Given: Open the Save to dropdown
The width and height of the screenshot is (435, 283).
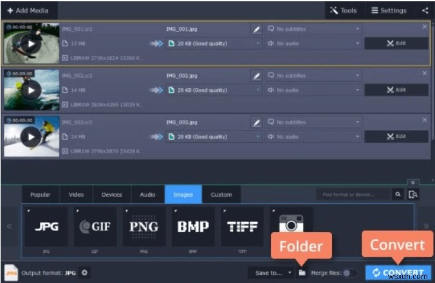Looking at the screenshot, I should pyautogui.click(x=270, y=273).
